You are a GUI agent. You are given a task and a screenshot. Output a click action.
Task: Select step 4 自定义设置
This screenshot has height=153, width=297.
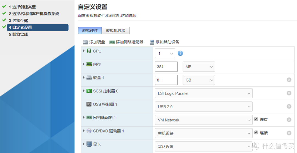[37, 28]
